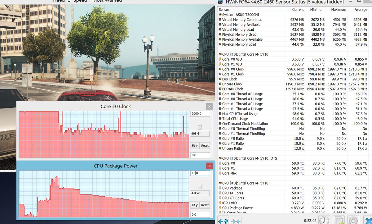This screenshot has height=224, width=372.
Task: Click Fit y in the CPU Package Power graph
Action: (195, 205)
